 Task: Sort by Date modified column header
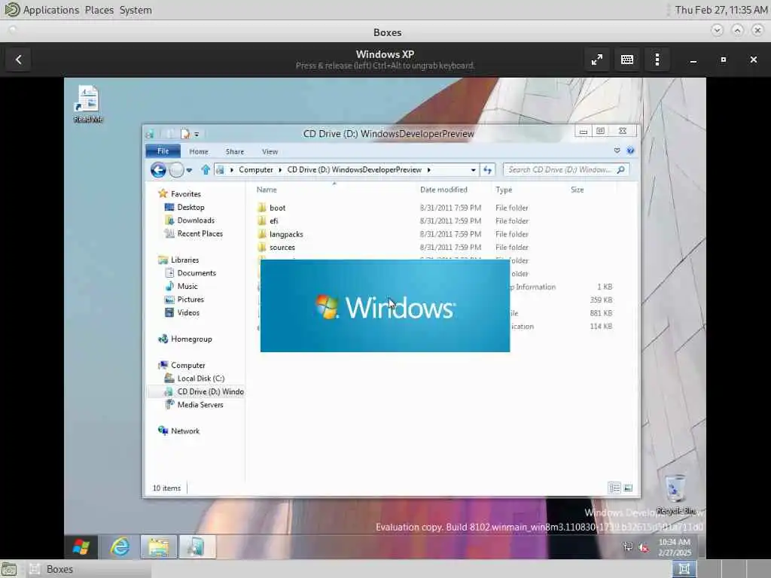(x=443, y=190)
